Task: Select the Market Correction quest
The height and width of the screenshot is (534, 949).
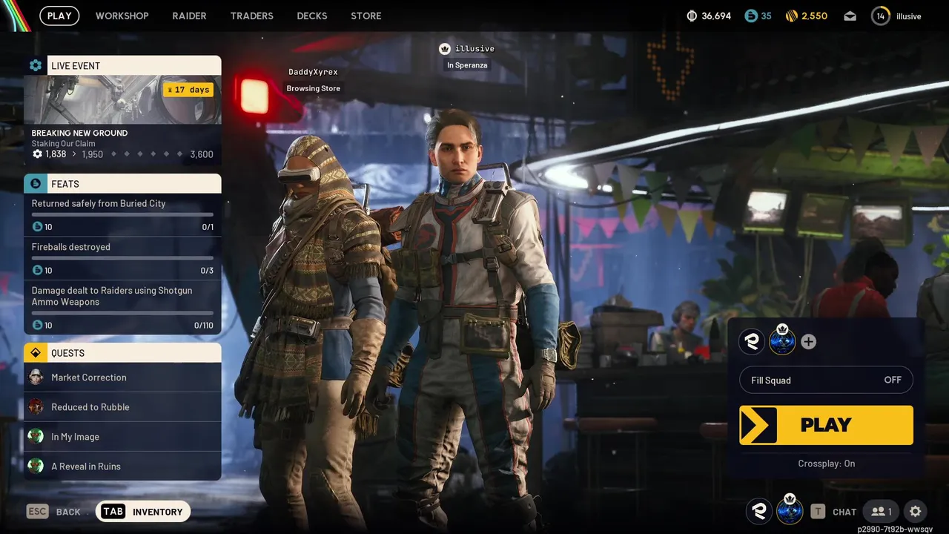Action: click(122, 378)
